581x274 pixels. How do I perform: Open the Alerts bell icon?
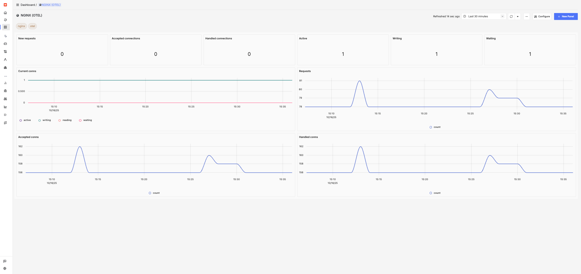coord(5,20)
